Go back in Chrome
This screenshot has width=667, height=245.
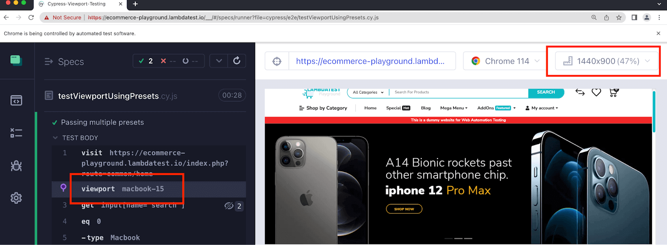(6, 17)
